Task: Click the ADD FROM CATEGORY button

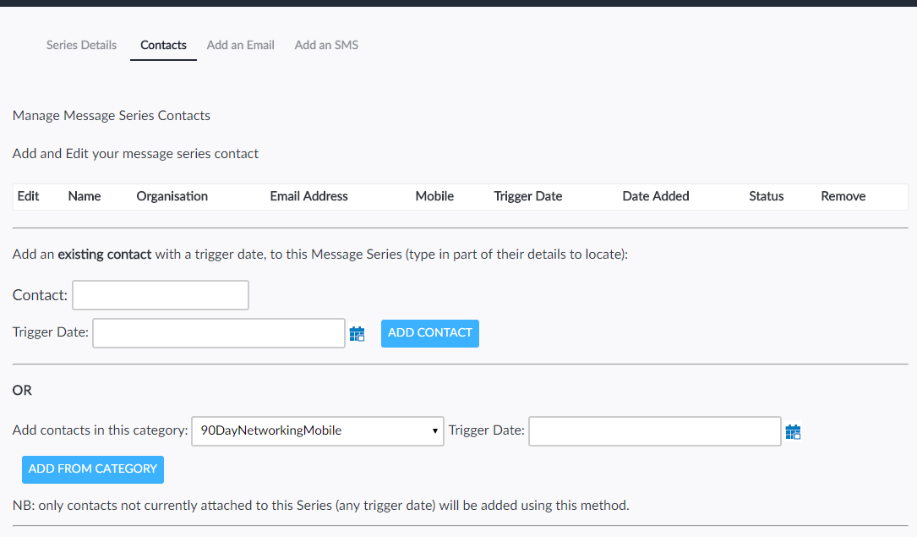Action: (x=93, y=469)
